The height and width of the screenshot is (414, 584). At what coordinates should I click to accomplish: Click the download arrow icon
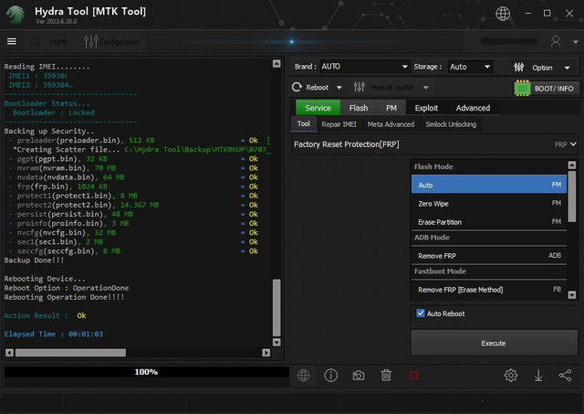point(538,376)
